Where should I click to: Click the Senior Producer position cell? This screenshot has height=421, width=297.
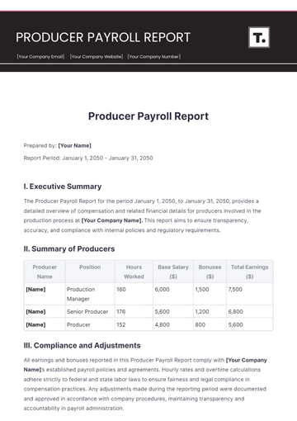click(x=90, y=311)
